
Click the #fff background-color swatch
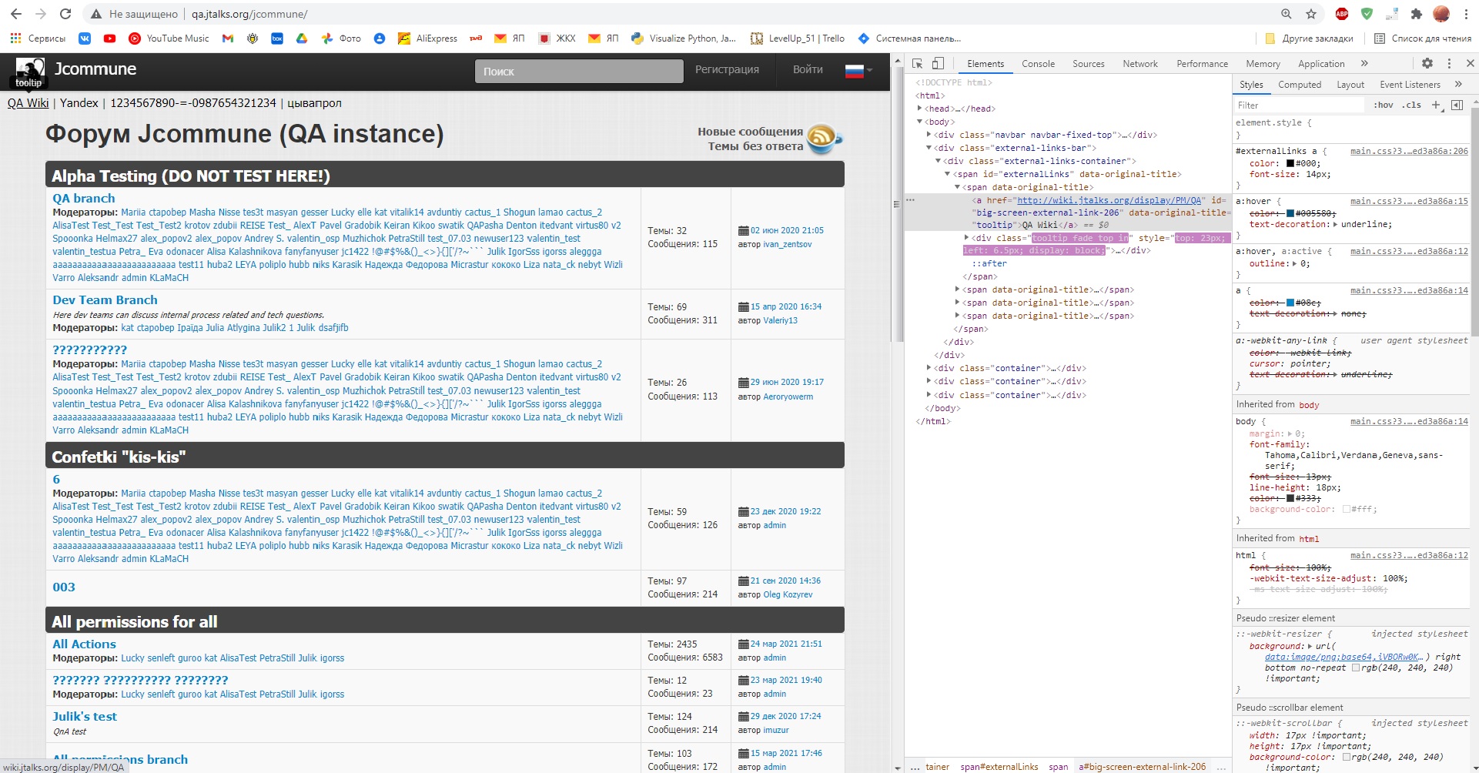(x=1347, y=509)
